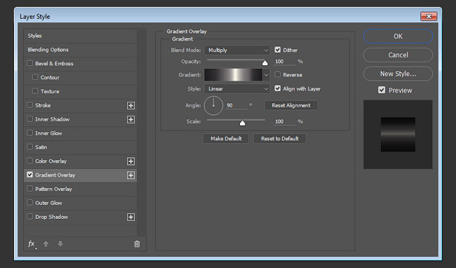This screenshot has width=456, height=268.
Task: Uncheck the Dither option
Action: 278,50
